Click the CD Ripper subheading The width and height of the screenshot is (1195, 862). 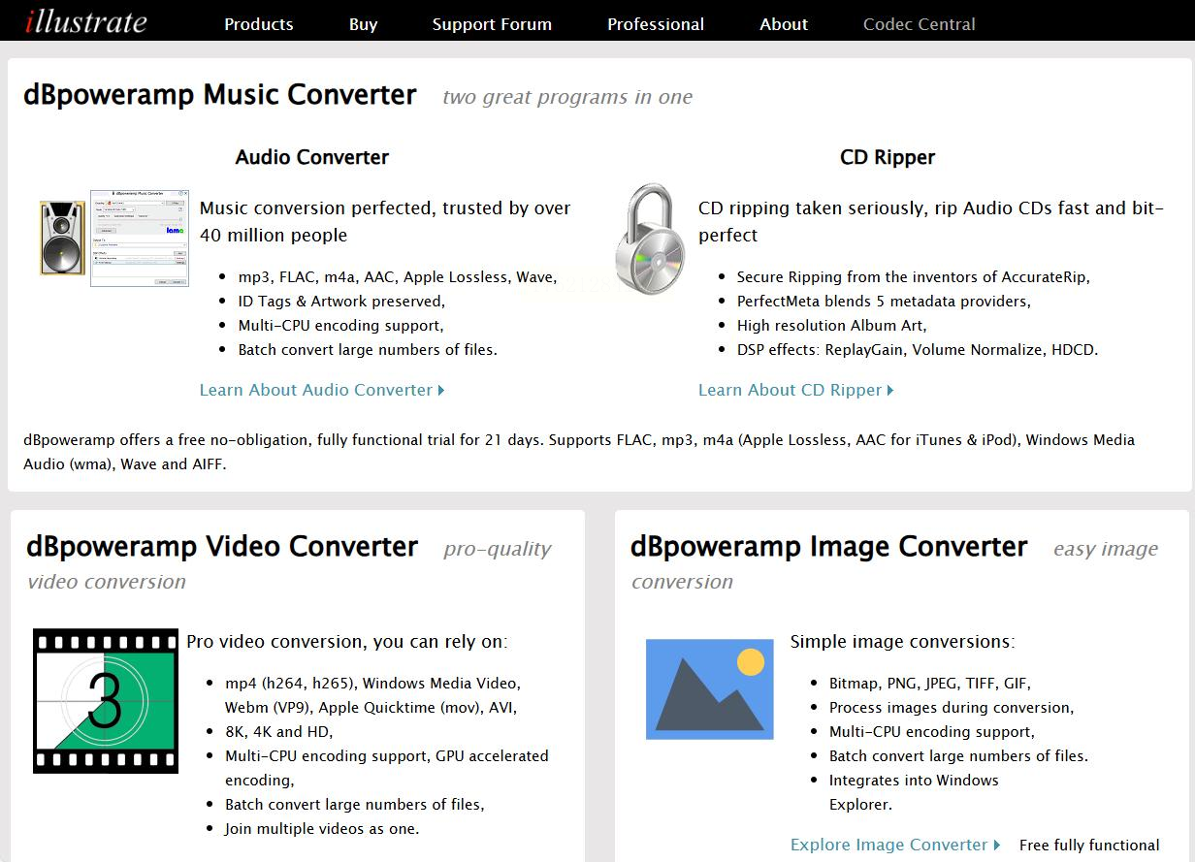click(888, 157)
